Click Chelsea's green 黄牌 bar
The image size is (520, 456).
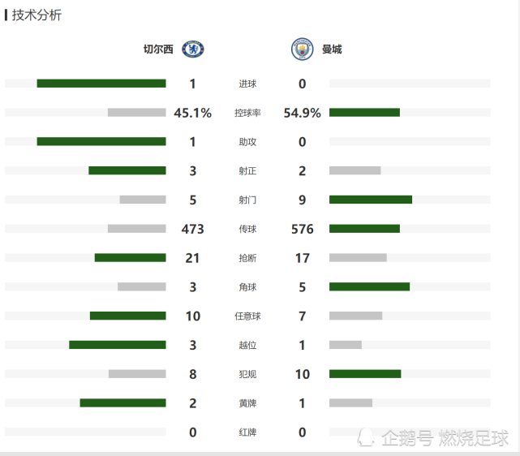[122, 403]
